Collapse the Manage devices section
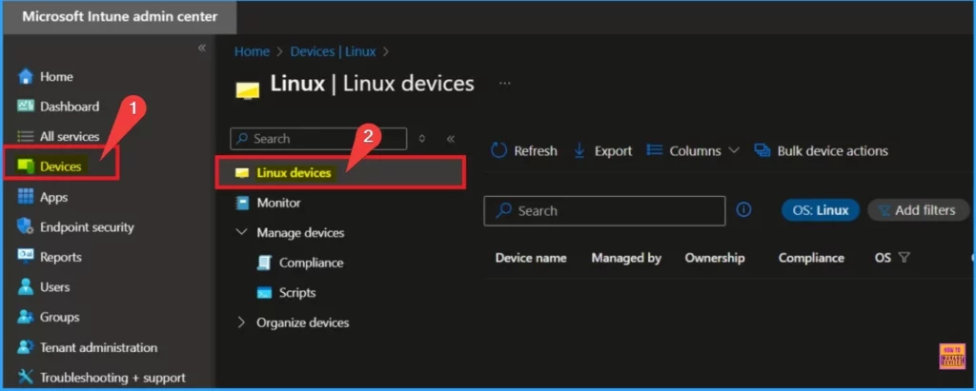The image size is (976, 391). (x=241, y=232)
